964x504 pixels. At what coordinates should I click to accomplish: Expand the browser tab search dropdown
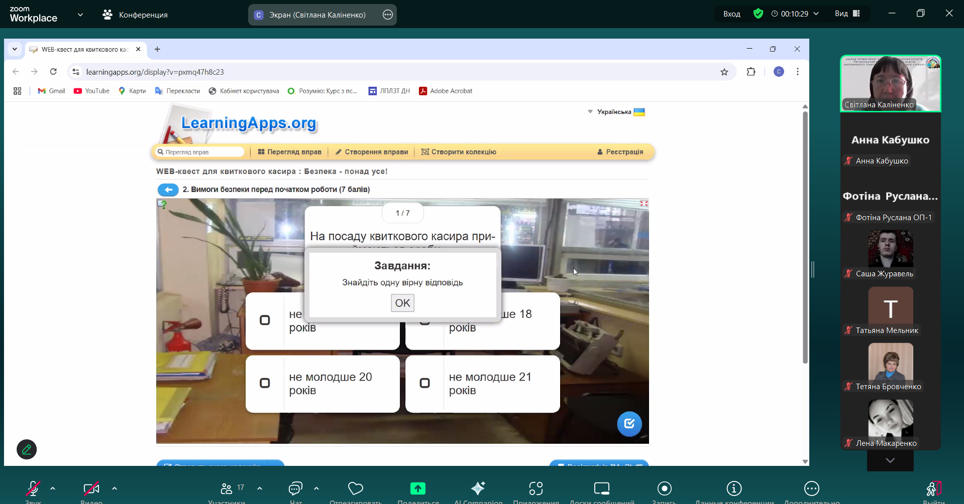point(15,49)
